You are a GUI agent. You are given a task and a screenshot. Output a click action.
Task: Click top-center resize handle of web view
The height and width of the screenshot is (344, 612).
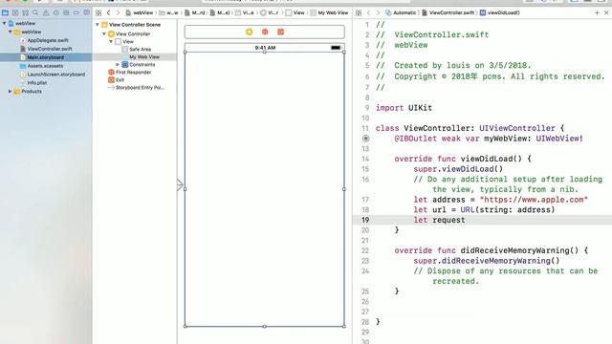point(265,52)
